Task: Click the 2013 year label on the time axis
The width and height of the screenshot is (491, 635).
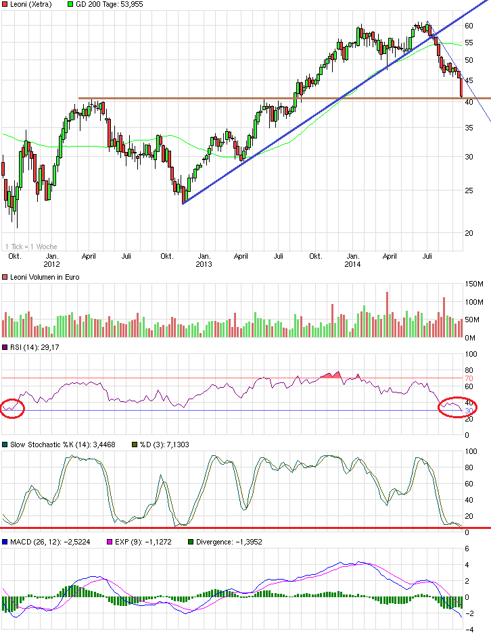Action: click(204, 265)
